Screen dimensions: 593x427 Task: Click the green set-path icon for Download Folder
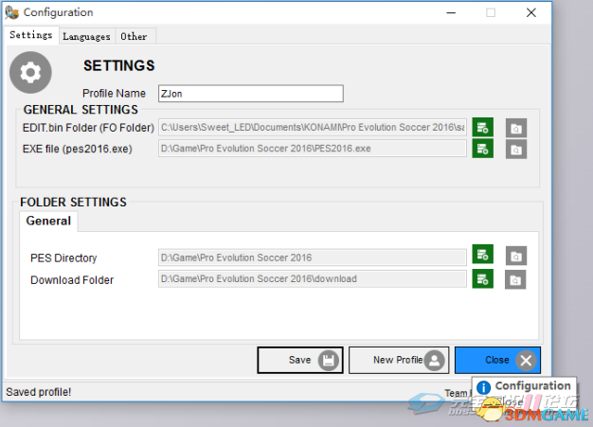click(482, 279)
